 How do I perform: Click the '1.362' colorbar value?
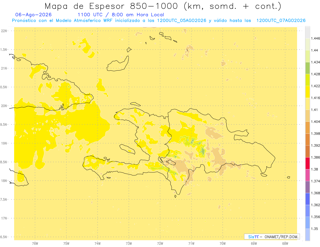315,205
